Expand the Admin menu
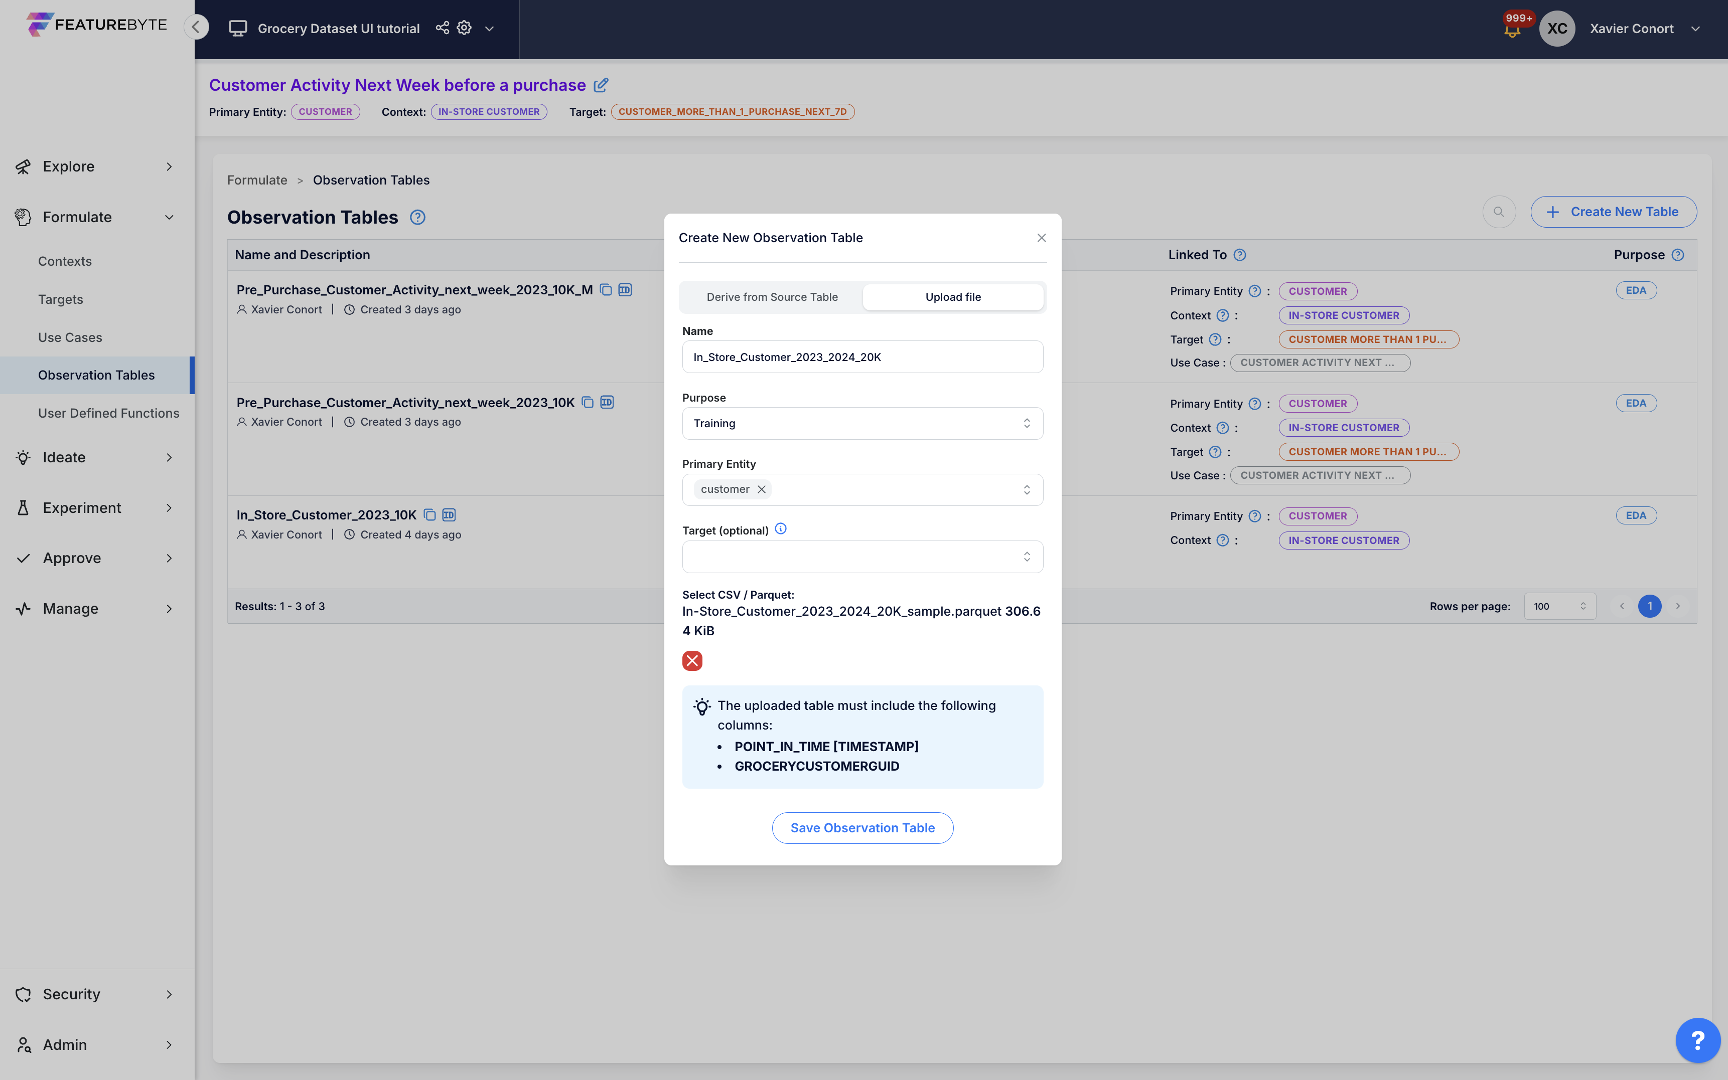 pos(96,1045)
